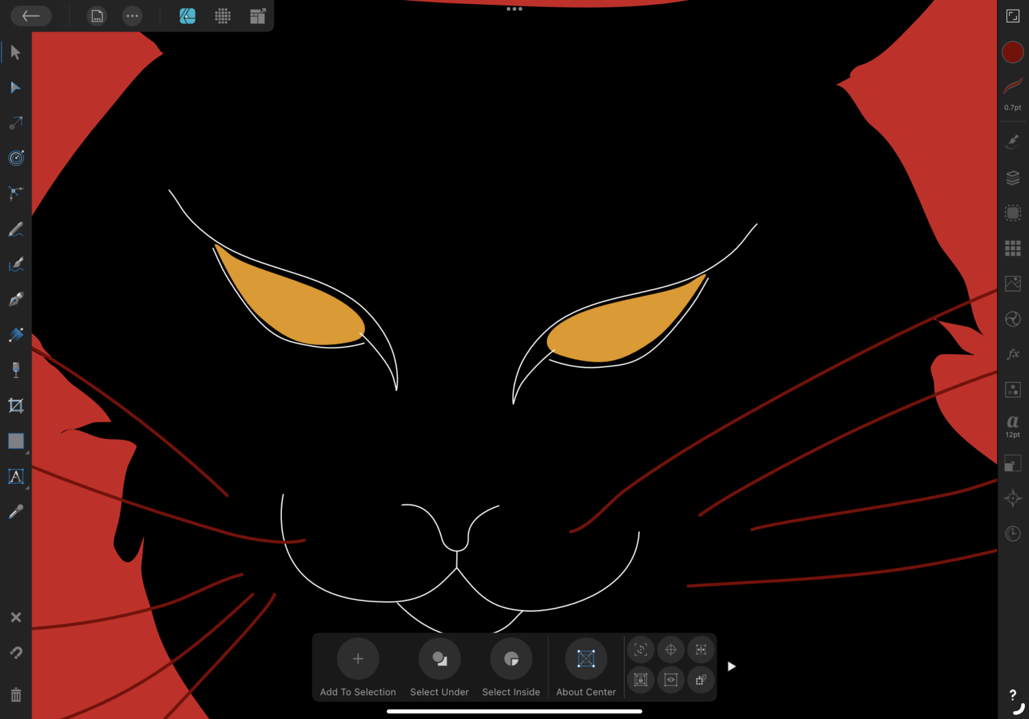The image size is (1029, 719).
Task: Open help with the question mark button
Action: (x=1013, y=695)
